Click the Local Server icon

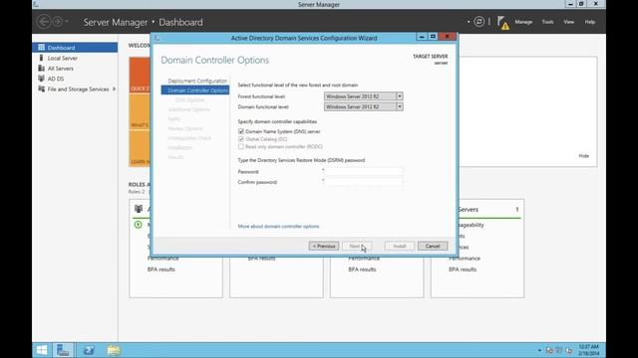point(41,58)
